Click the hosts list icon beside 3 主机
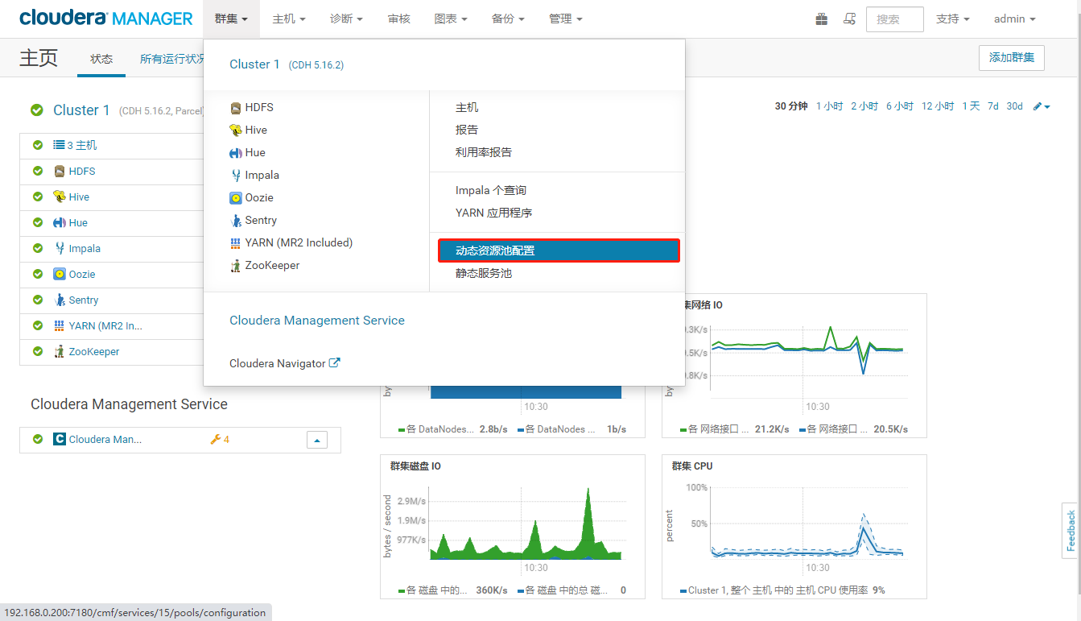This screenshot has width=1081, height=621. click(59, 145)
